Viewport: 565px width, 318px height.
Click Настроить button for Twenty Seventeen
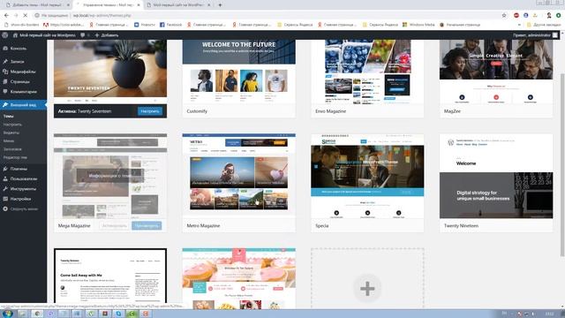150,111
